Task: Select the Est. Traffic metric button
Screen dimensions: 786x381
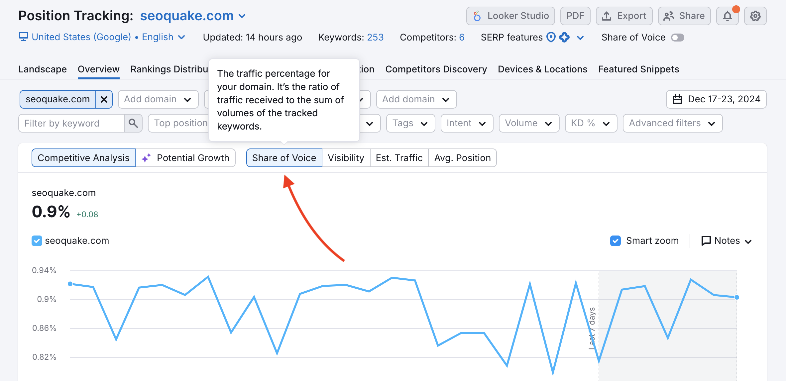Action: [x=399, y=158]
